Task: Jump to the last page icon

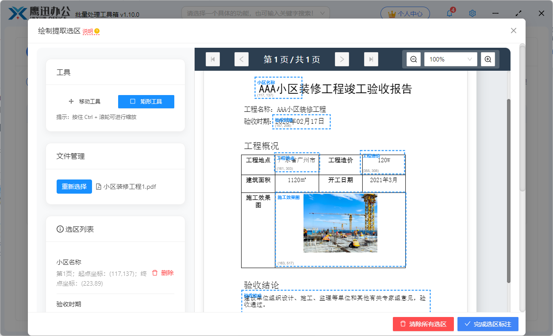Action: (371, 59)
